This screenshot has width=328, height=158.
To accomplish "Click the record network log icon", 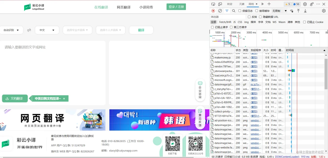I will point(213,11).
